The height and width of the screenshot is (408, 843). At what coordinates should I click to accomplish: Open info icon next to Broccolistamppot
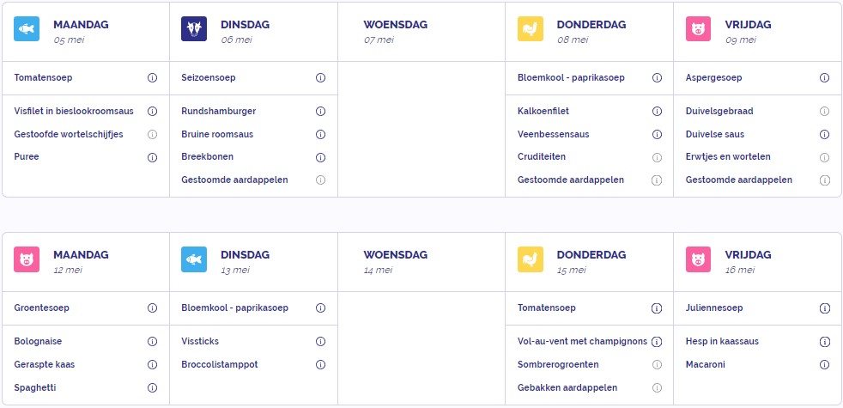click(x=320, y=365)
